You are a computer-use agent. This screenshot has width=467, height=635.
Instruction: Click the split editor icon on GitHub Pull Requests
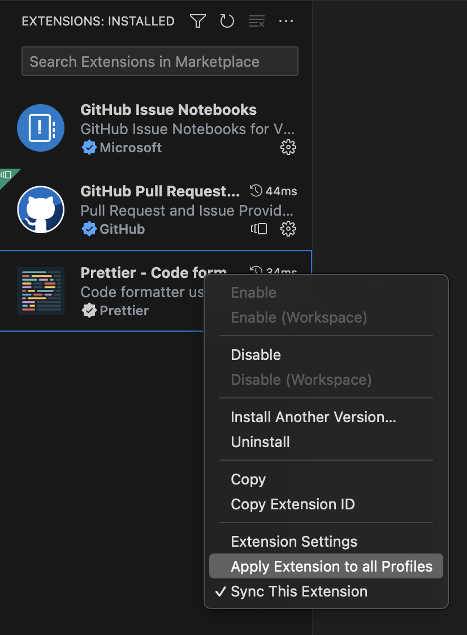259,229
